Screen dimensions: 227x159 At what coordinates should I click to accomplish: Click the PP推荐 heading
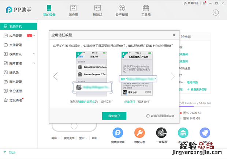tap(186, 37)
